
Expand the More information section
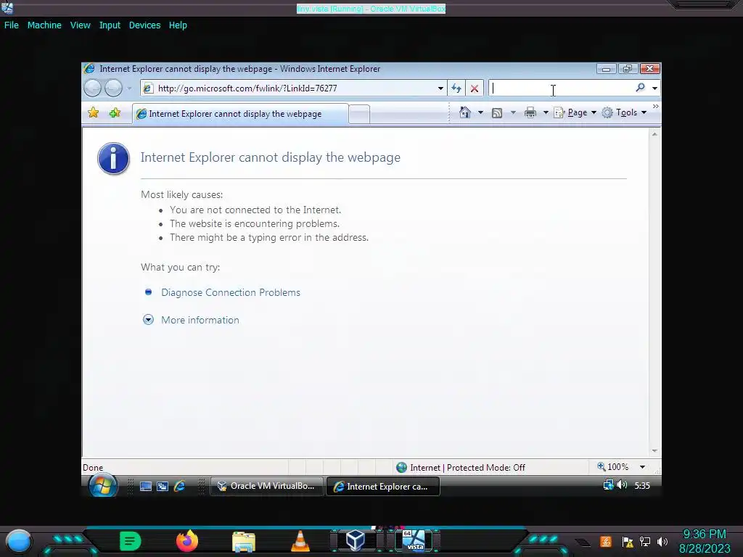(200, 320)
